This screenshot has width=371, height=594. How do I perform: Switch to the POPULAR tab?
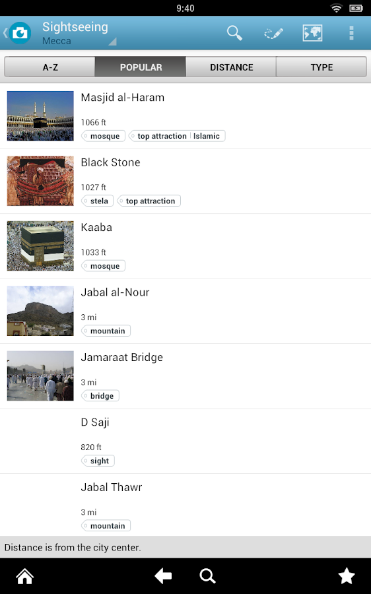141,67
